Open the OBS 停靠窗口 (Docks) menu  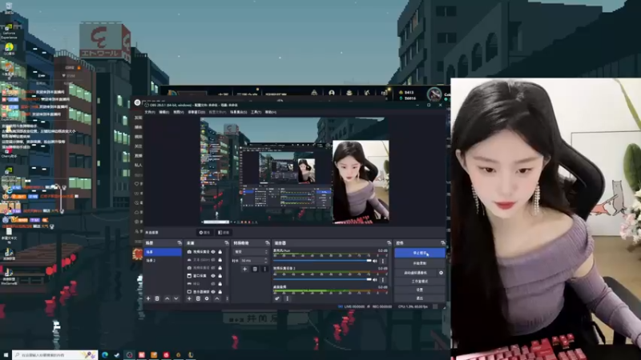(196, 112)
